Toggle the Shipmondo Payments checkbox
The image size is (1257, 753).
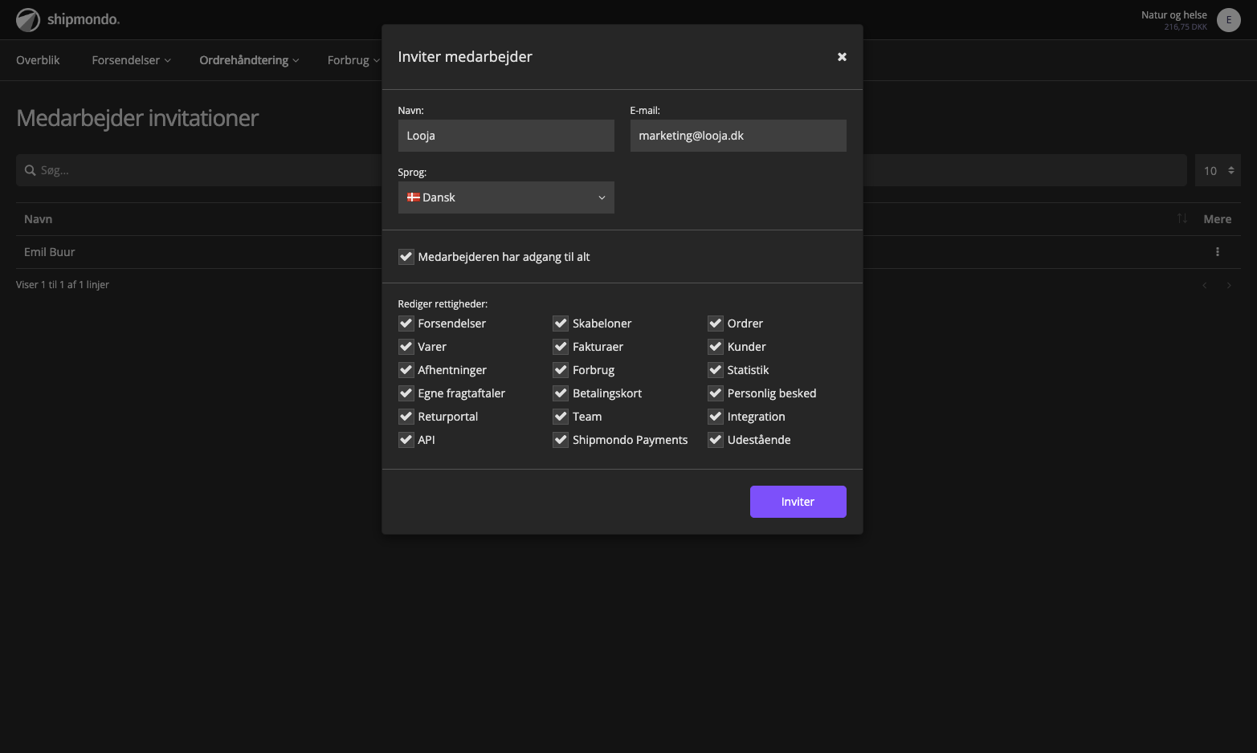[x=561, y=440]
